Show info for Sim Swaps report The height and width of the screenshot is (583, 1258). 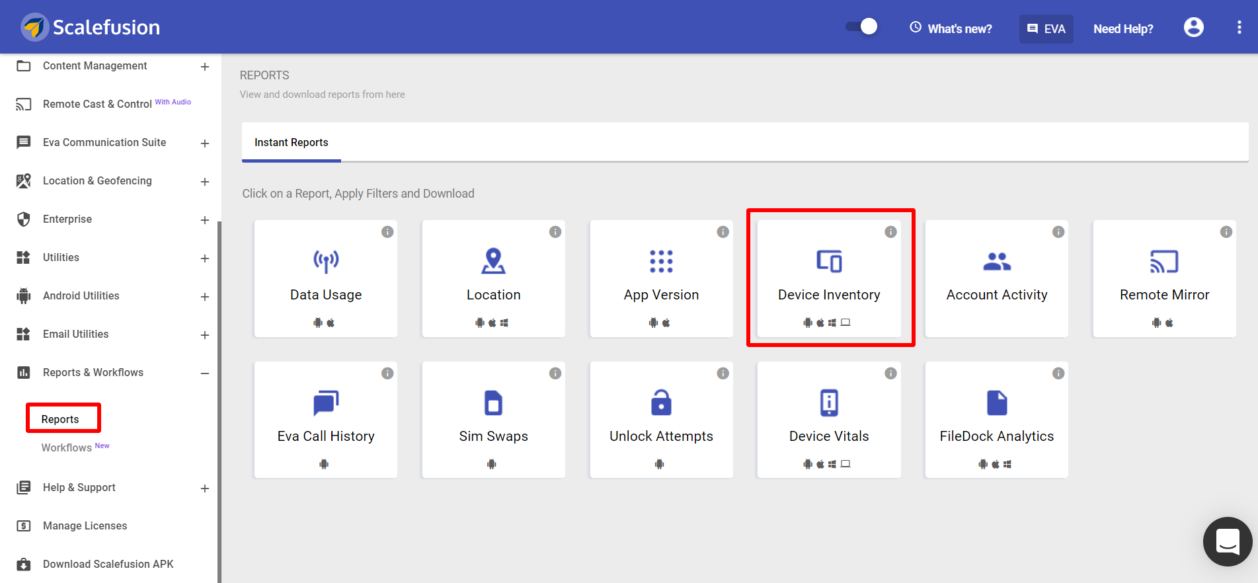click(x=555, y=373)
